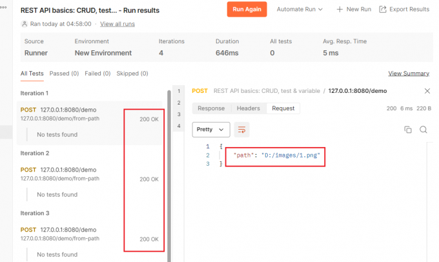Click the runner person icon beside run time
The image size is (439, 262).
25,24
